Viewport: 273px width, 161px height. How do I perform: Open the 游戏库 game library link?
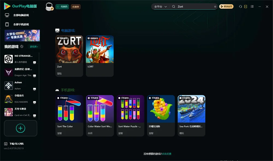pyautogui.click(x=34, y=47)
